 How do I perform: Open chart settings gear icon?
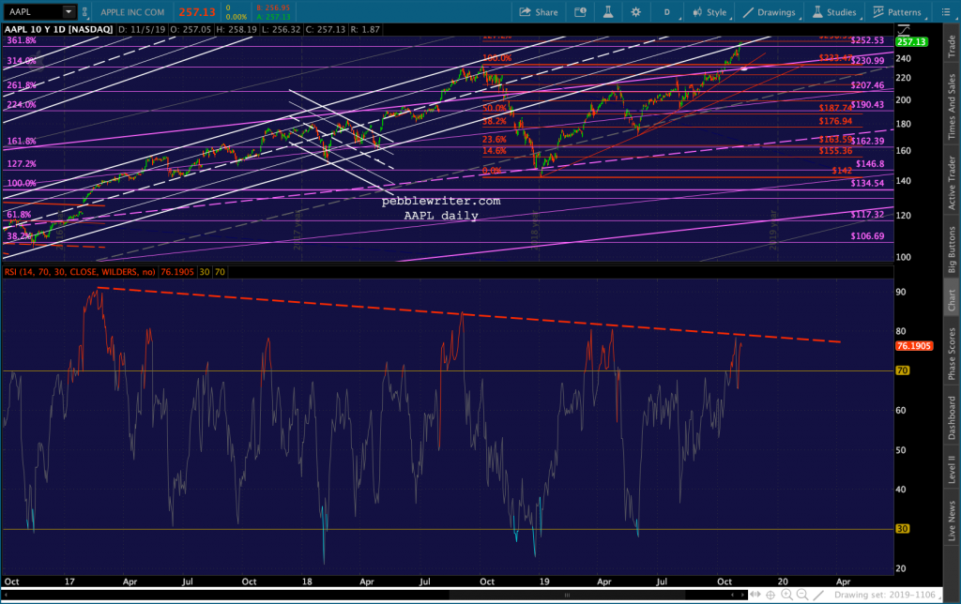(x=635, y=11)
